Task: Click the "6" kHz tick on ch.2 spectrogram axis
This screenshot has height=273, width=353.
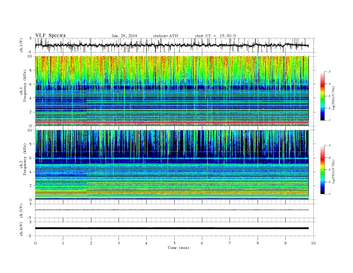Action: click(31, 158)
